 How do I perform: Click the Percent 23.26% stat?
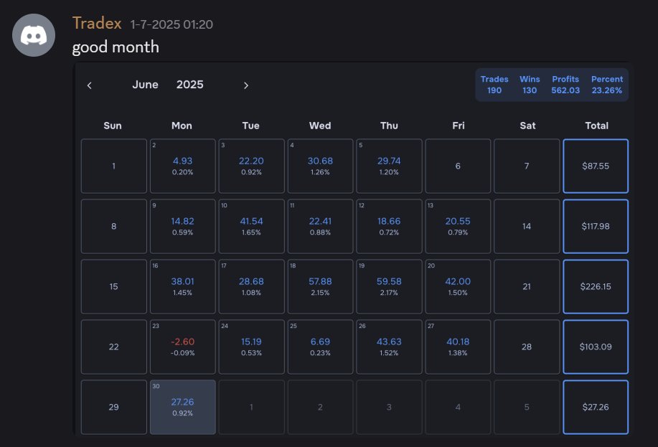point(607,85)
